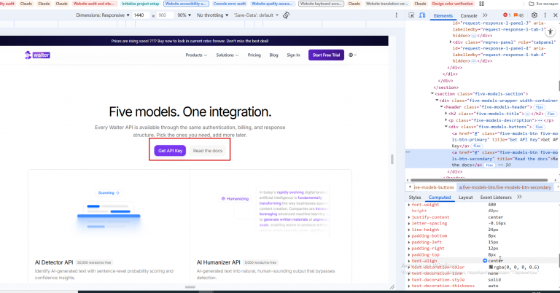The height and width of the screenshot is (293, 560).
Task: Expand the justify-content computed property
Action: [x=409, y=217]
